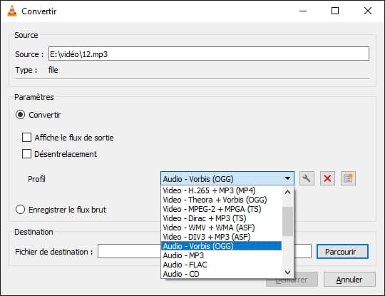The image size is (385, 296).
Task: Choose Video - WMV + WMA (ASF)
Action: point(221,228)
